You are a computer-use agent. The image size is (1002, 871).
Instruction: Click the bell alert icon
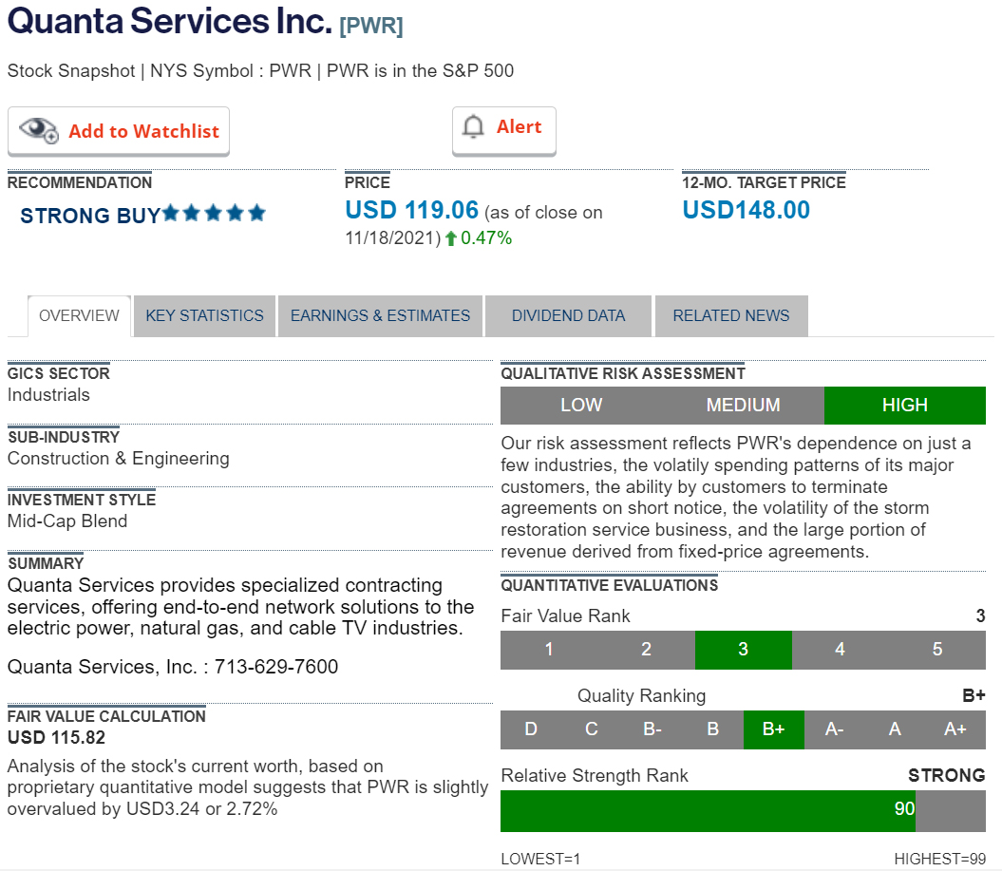473,127
